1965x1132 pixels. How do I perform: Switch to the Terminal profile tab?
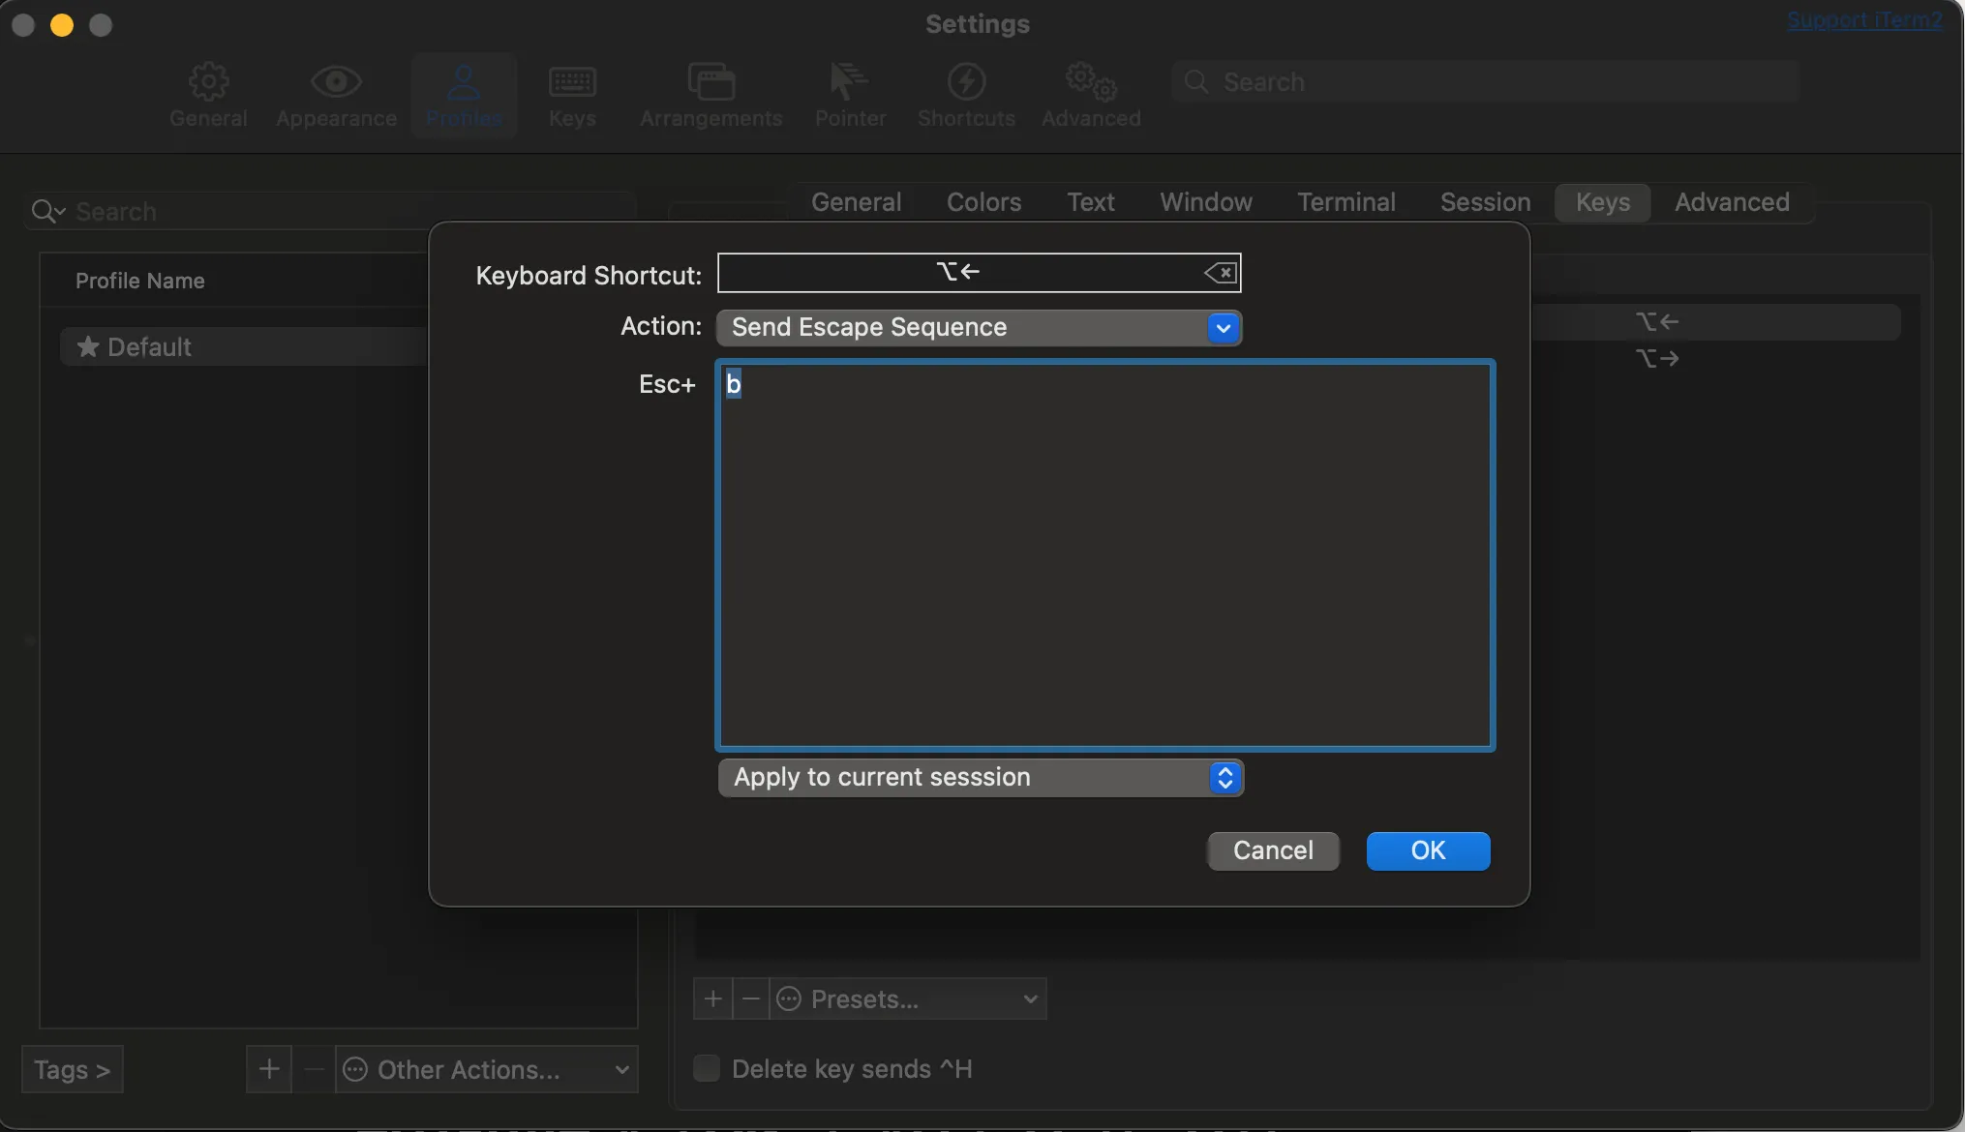pos(1345,202)
